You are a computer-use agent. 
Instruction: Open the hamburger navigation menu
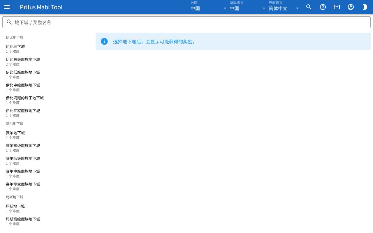pyautogui.click(x=7, y=7)
